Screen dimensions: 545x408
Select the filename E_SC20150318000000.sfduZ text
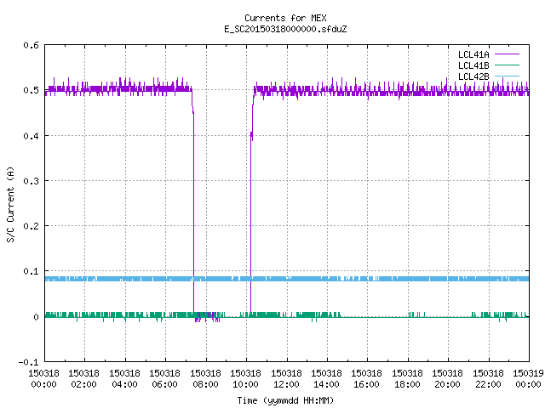pos(285,29)
